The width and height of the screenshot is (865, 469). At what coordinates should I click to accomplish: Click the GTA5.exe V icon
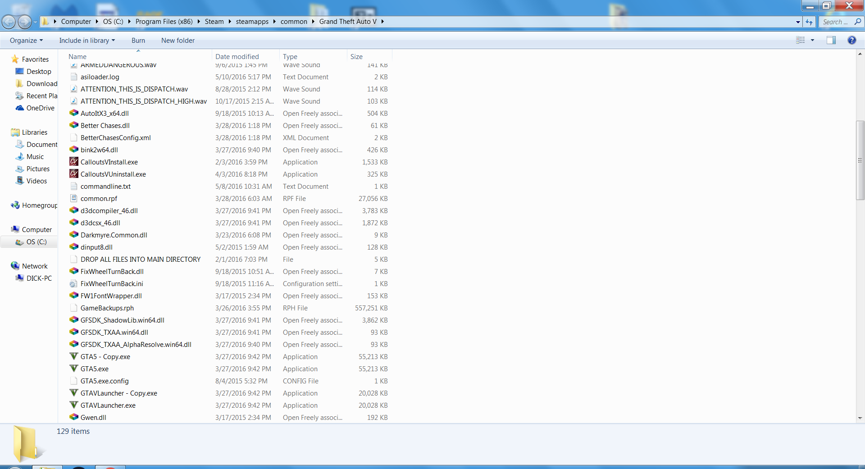[x=74, y=368]
